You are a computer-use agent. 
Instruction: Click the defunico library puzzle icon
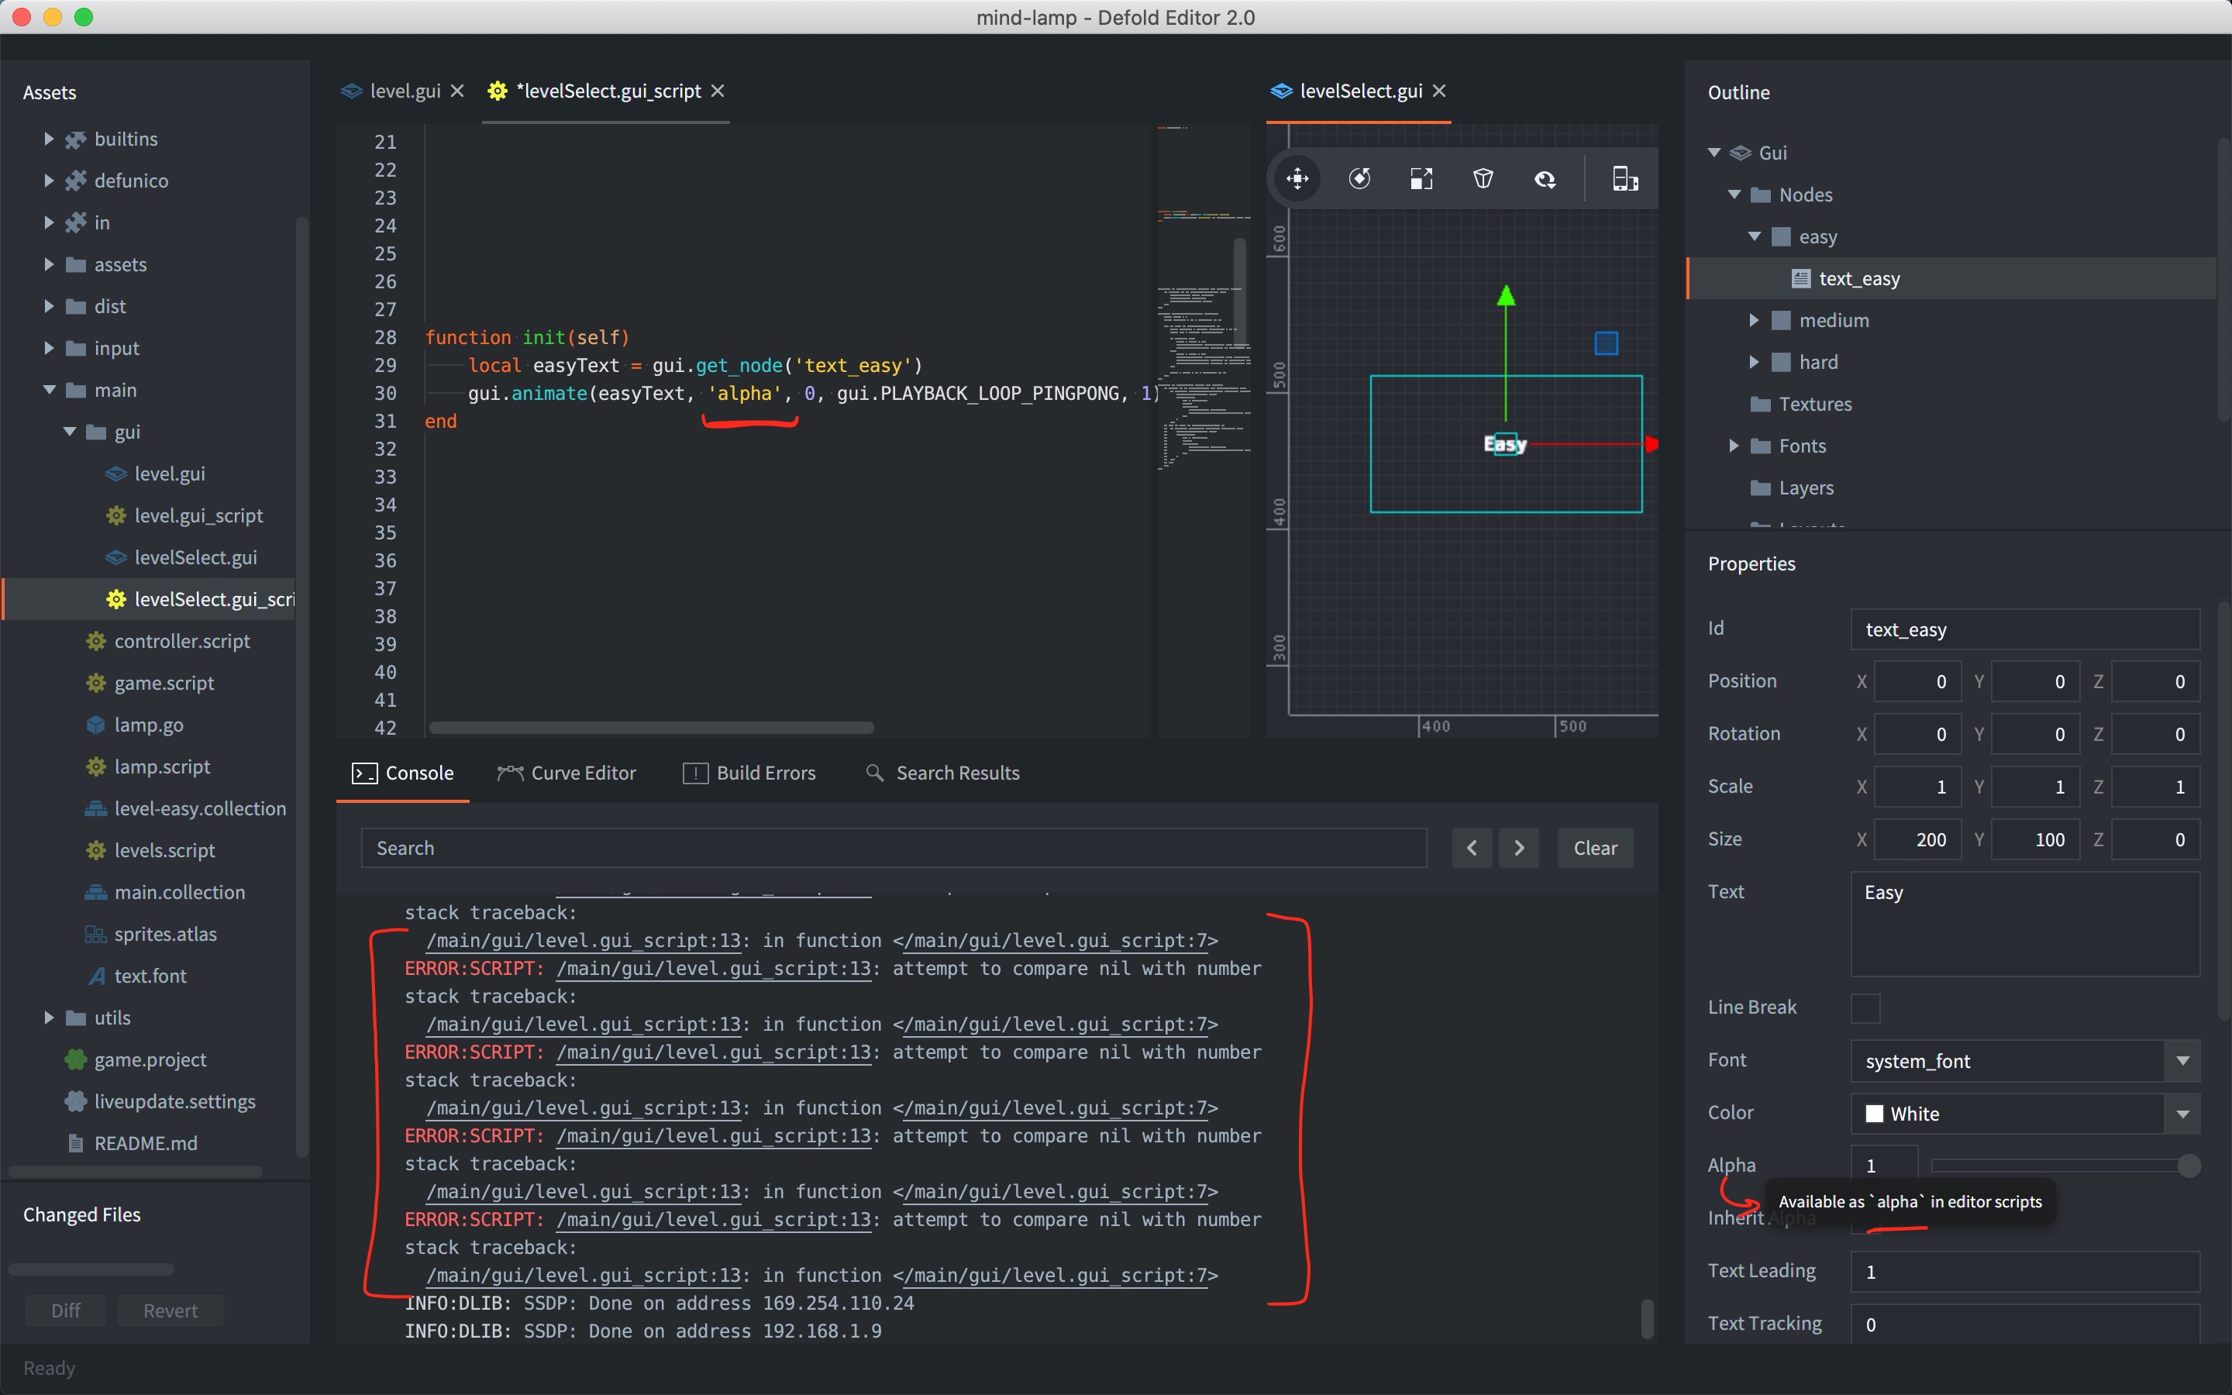[x=76, y=181]
